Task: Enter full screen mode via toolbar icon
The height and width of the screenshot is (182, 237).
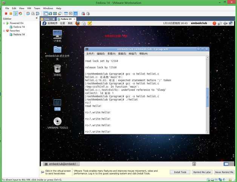Action: [50, 14]
